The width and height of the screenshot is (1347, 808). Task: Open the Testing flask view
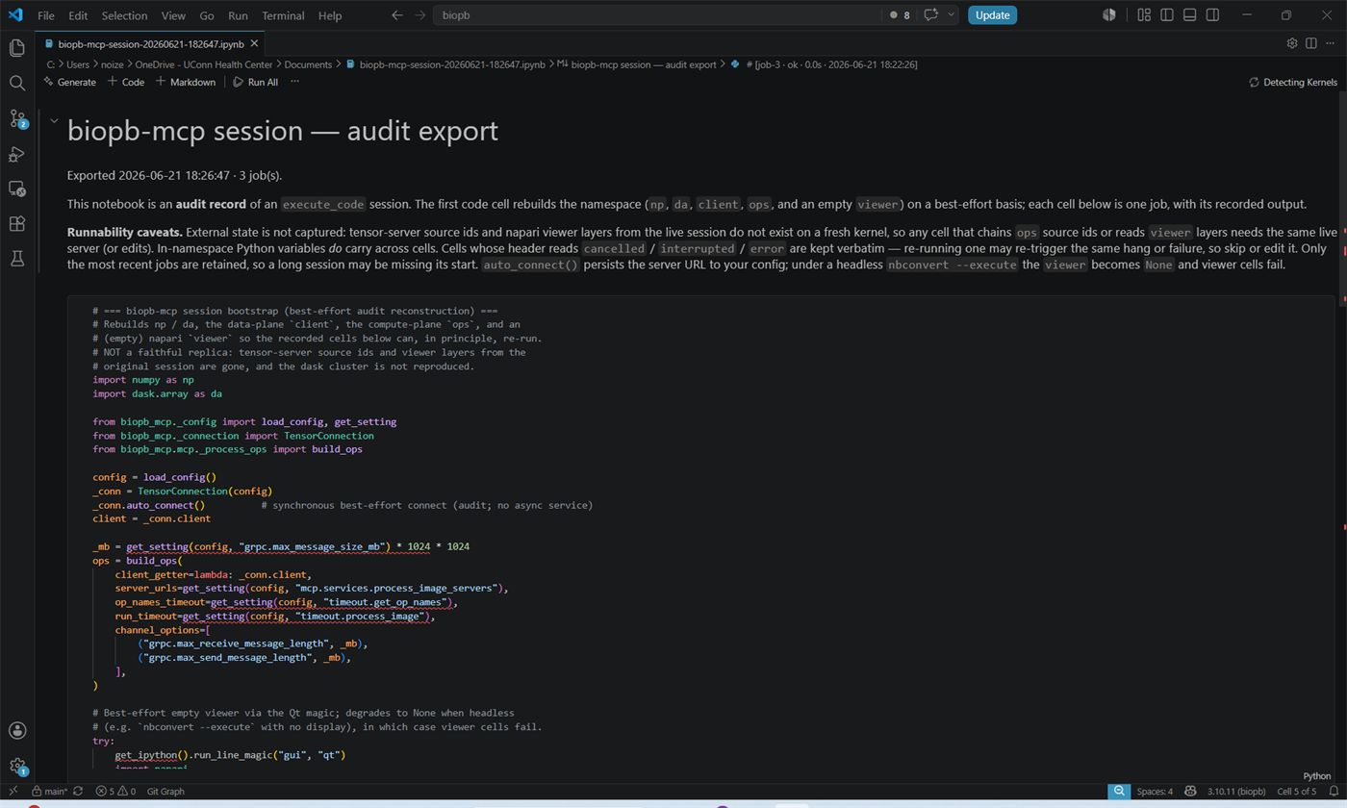[17, 258]
